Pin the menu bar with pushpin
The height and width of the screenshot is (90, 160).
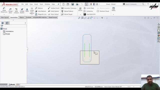point(58,4)
